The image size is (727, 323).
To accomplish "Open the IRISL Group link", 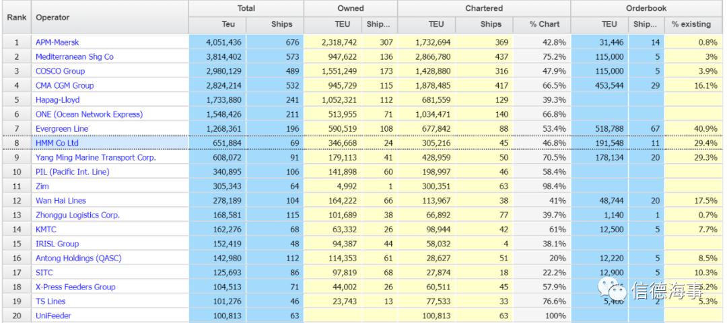I will 57,243.
